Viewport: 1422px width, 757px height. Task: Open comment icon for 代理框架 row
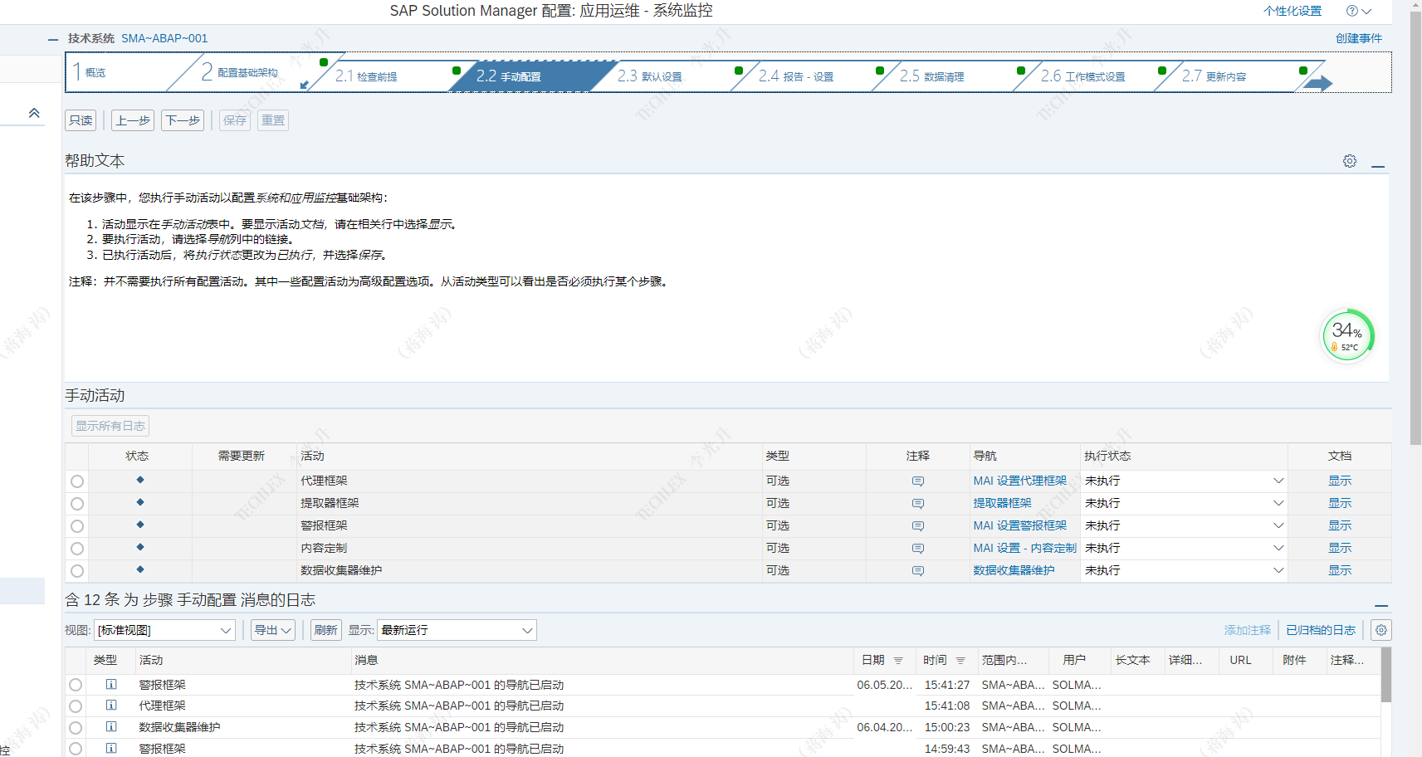click(917, 481)
